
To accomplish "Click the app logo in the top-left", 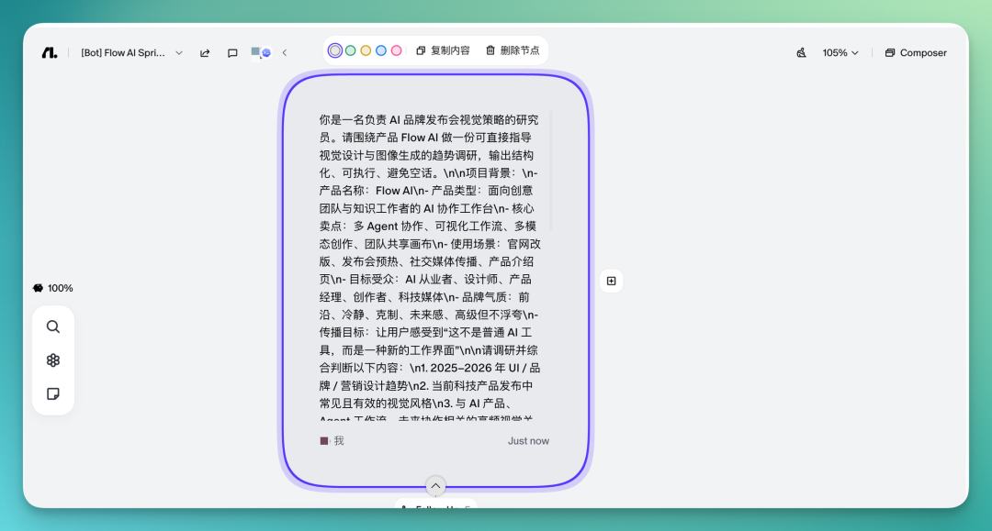I will [x=50, y=53].
